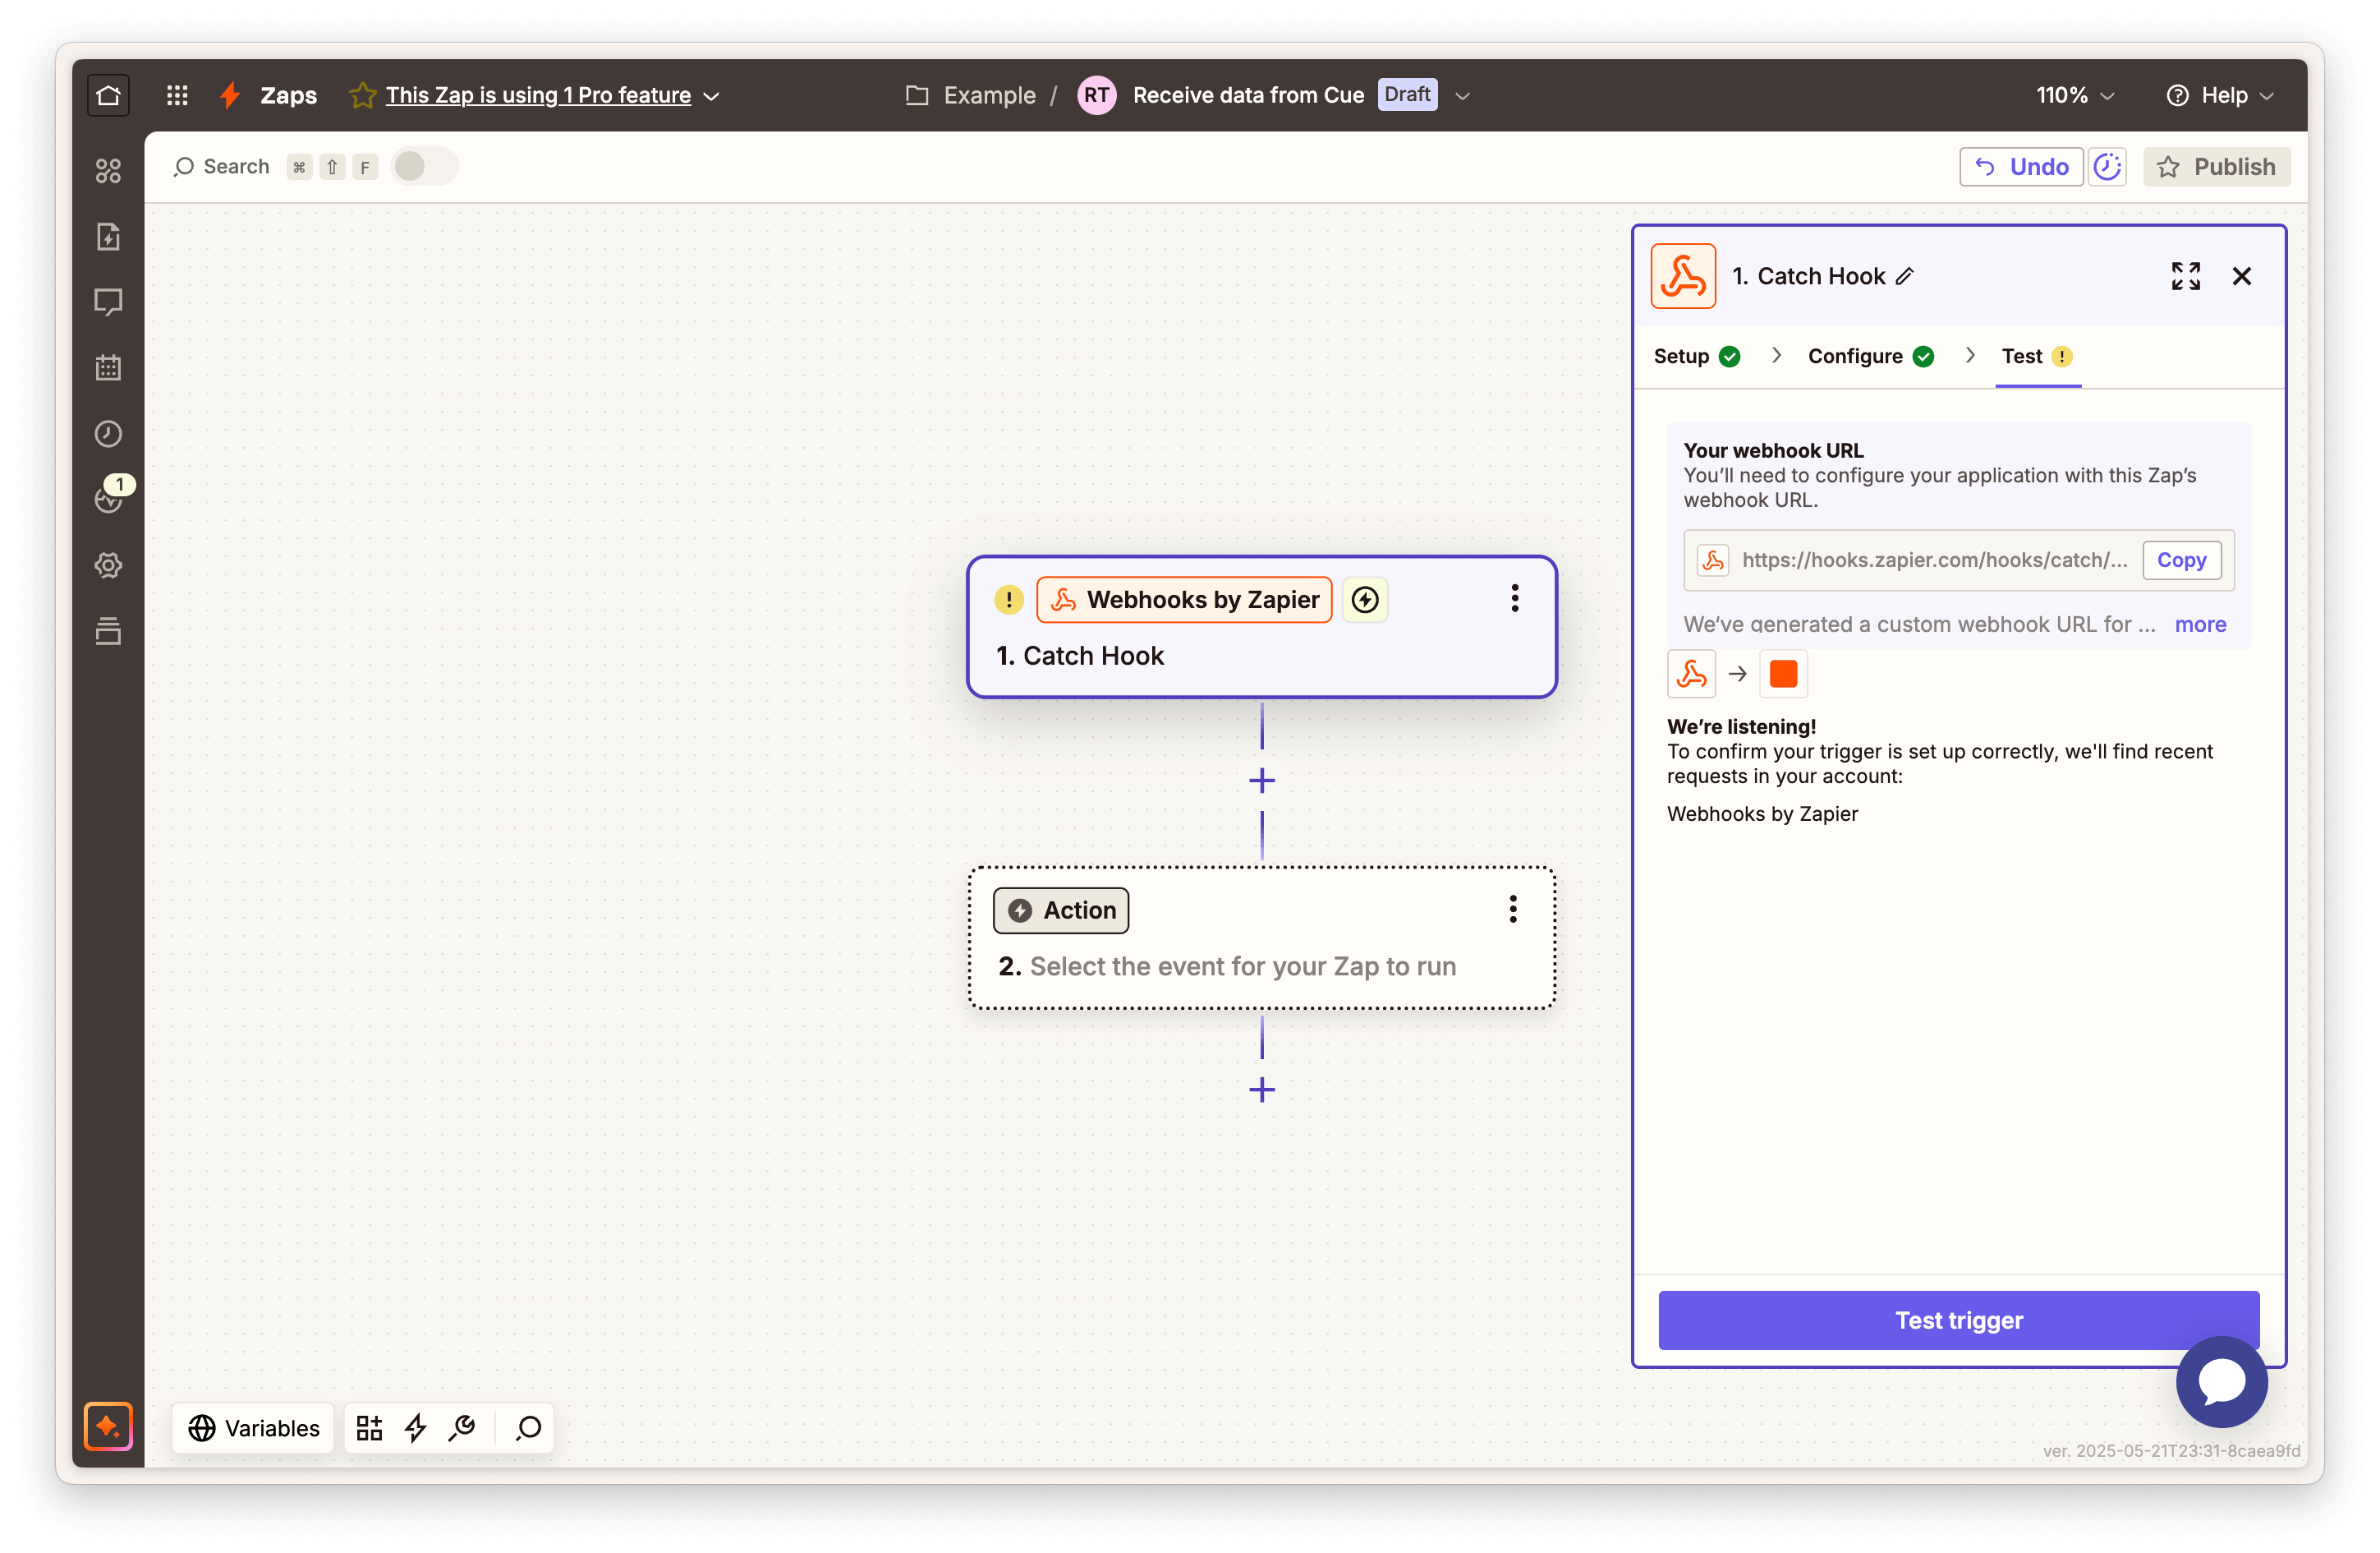Click the Publish button

pyautogui.click(x=2217, y=166)
